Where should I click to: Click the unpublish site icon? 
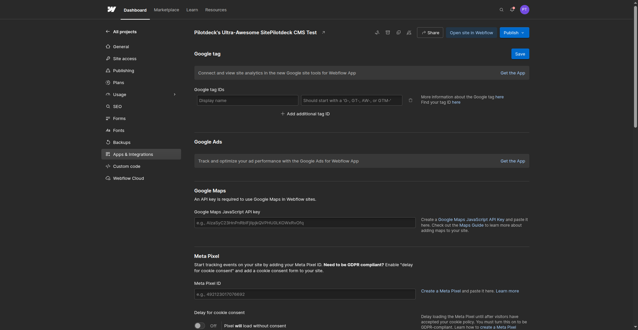coord(409,33)
